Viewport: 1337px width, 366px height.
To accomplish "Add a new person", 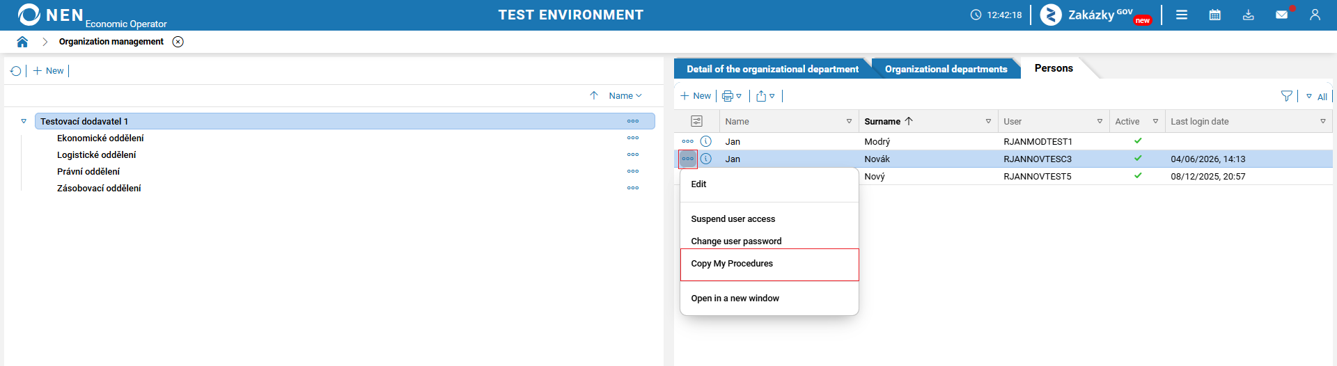I will (696, 96).
